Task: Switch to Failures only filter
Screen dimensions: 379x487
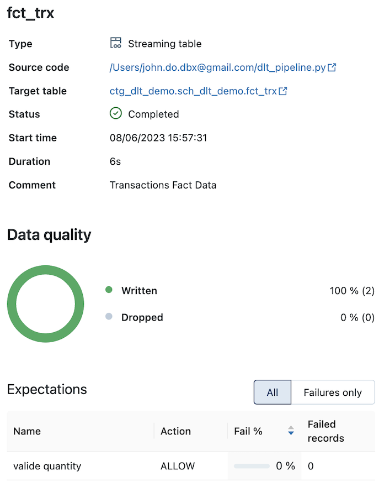Action: (333, 392)
